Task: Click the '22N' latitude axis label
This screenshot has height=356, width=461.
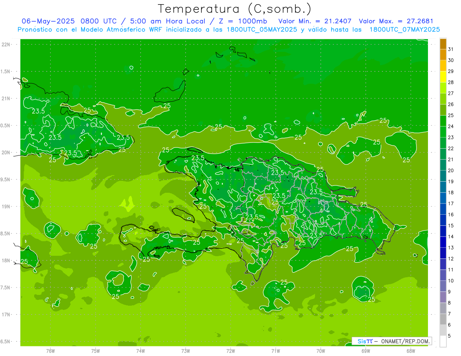Action: (x=6, y=45)
